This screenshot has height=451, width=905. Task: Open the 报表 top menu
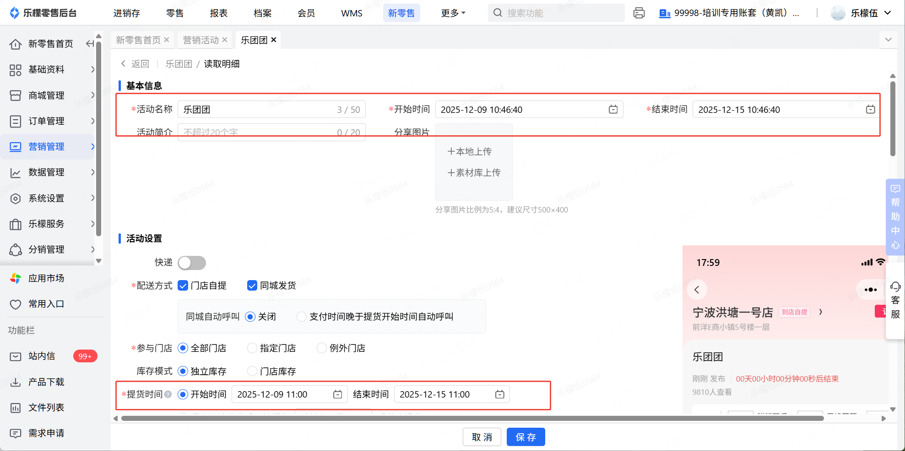pyautogui.click(x=218, y=13)
